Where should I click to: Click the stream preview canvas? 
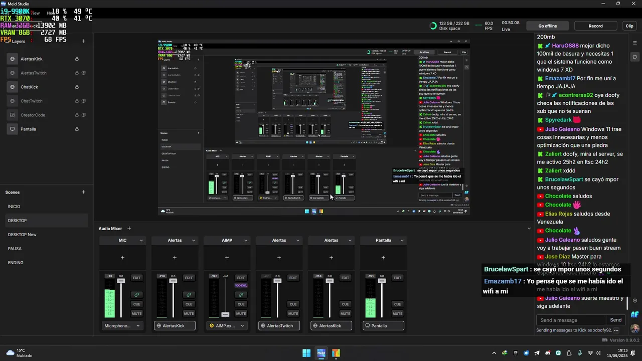point(314,127)
